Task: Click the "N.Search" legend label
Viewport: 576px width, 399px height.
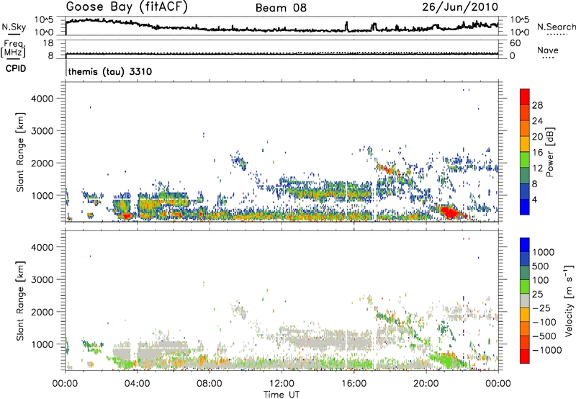Action: tap(557, 27)
